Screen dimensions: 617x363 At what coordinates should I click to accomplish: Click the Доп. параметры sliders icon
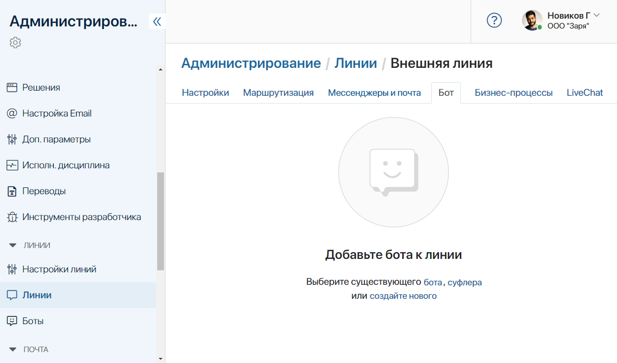pyautogui.click(x=12, y=139)
